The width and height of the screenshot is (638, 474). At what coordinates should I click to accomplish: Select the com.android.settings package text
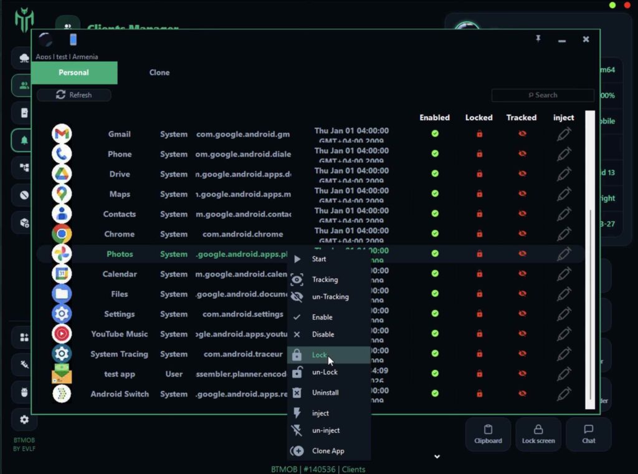(243, 314)
